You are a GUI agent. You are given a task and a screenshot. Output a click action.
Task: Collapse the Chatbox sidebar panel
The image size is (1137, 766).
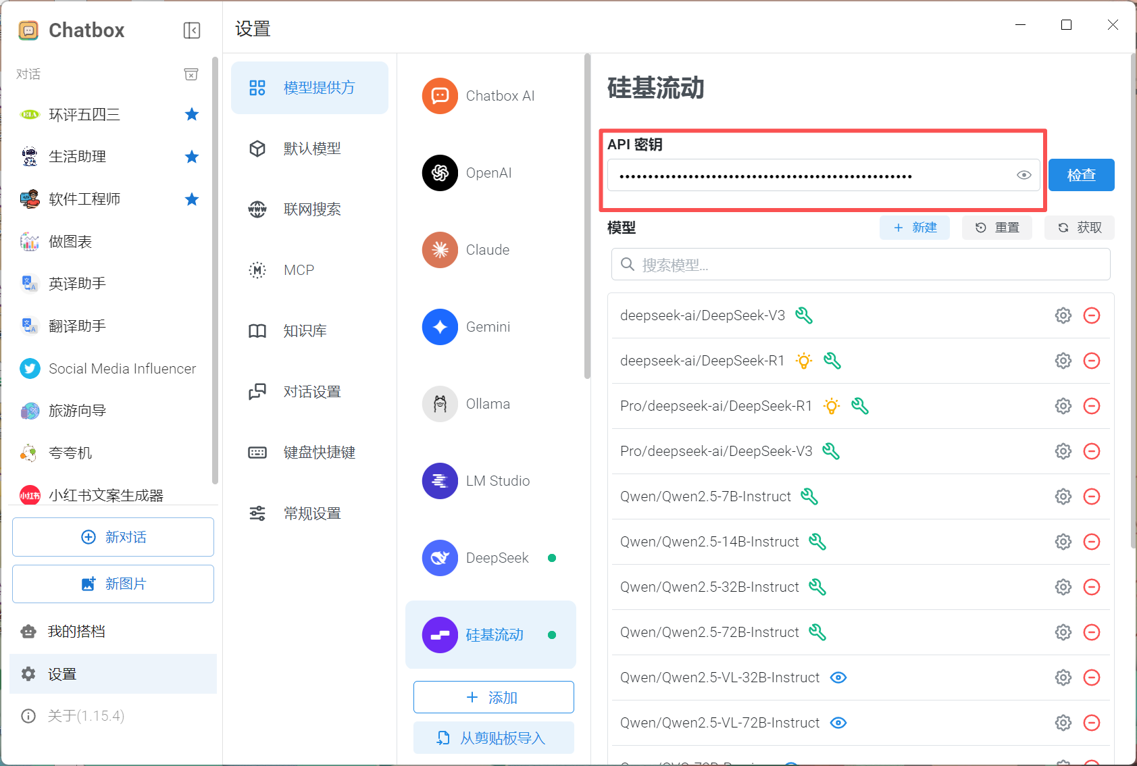(x=192, y=30)
